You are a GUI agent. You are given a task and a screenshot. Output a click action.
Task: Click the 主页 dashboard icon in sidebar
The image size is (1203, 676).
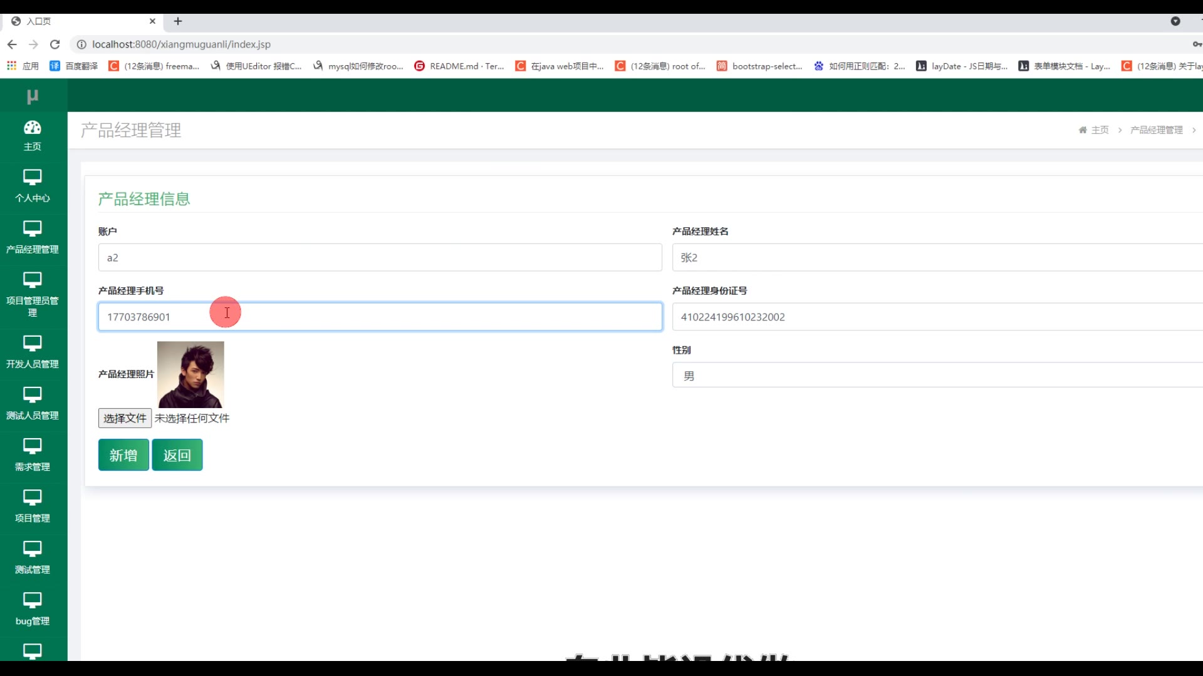(x=32, y=128)
